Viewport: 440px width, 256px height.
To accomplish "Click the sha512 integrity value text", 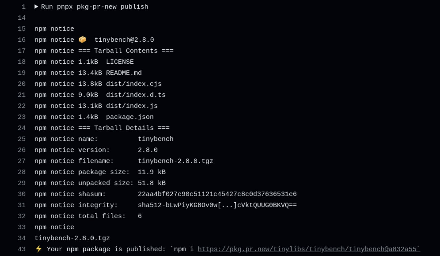I will 217,205.
